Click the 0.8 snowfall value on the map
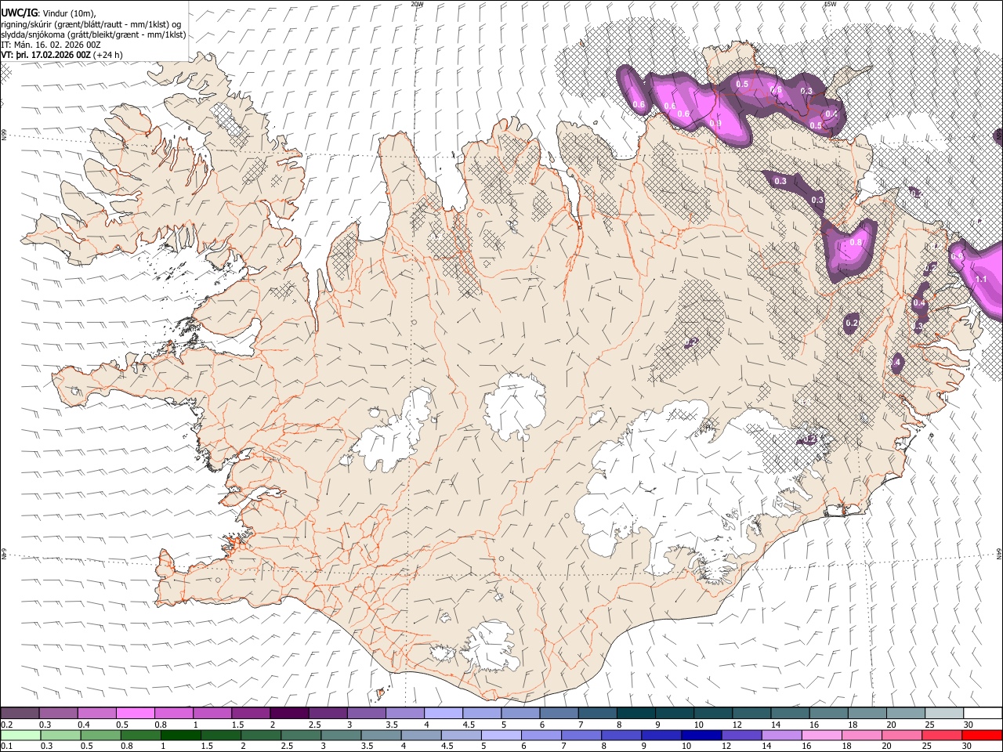This screenshot has height=752, width=1003. point(856,243)
